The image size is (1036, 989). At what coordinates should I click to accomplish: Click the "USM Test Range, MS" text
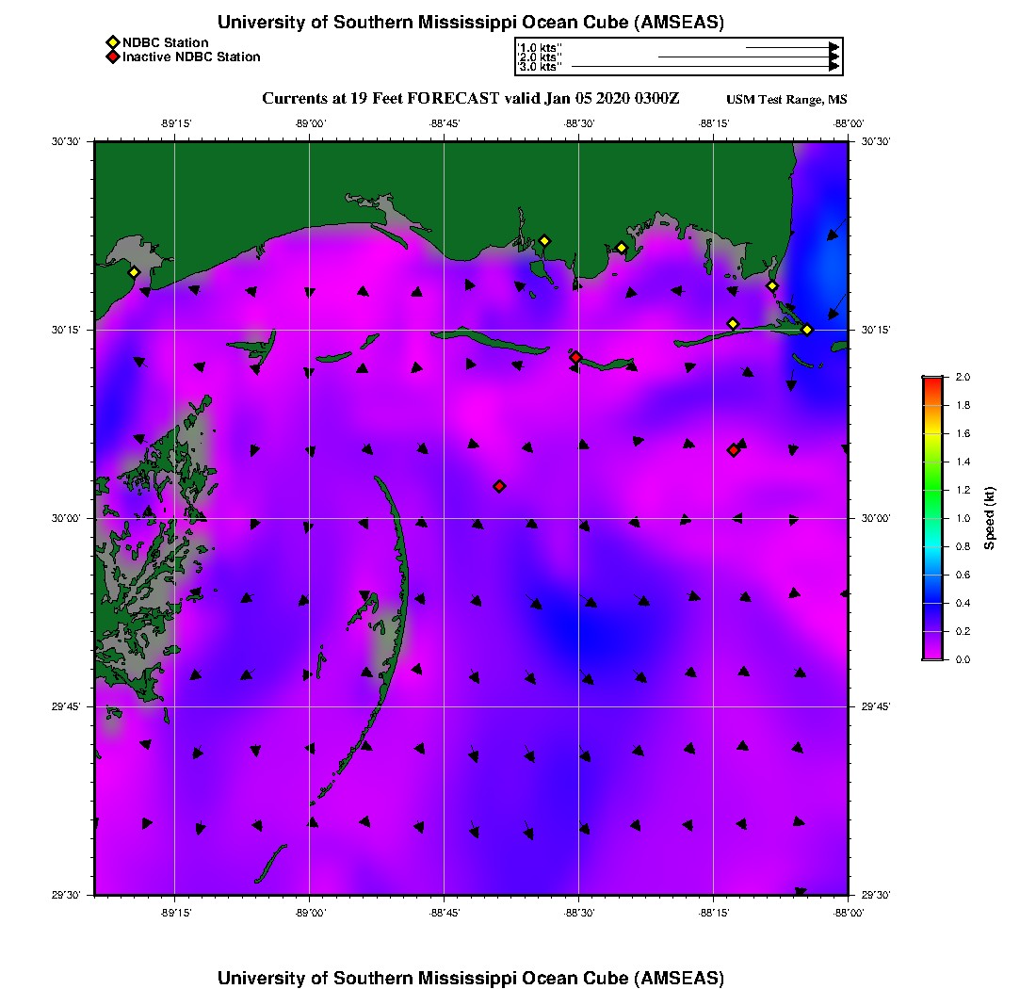(786, 100)
